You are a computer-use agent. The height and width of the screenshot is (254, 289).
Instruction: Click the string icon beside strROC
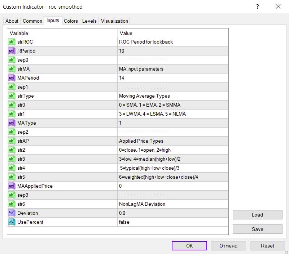pyautogui.click(x=12, y=42)
